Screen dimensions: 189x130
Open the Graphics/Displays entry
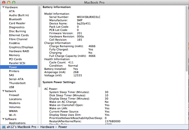(x=21, y=47)
